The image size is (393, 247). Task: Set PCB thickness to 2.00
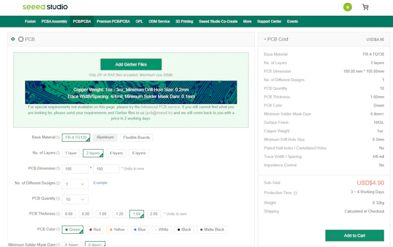click(153, 214)
